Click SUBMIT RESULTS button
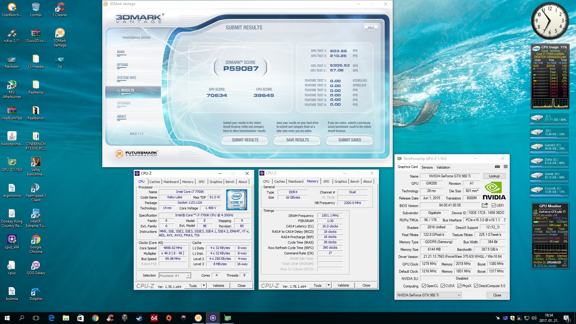This screenshot has height=324, width=576. click(245, 140)
